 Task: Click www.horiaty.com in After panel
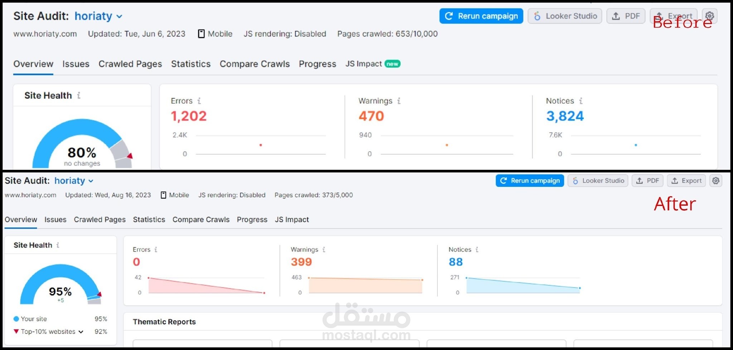click(x=30, y=195)
